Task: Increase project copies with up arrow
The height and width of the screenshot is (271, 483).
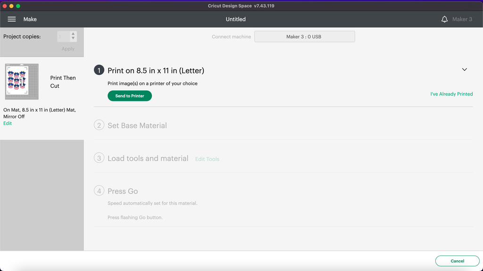Action: (x=73, y=34)
